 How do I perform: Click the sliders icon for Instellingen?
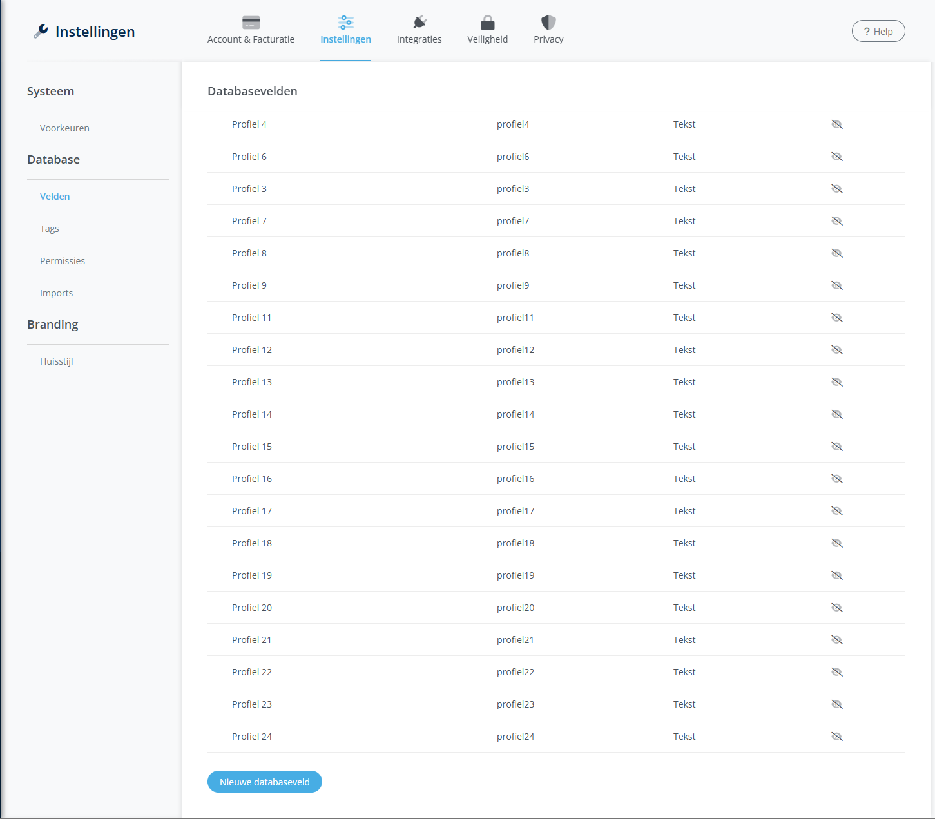pyautogui.click(x=345, y=23)
